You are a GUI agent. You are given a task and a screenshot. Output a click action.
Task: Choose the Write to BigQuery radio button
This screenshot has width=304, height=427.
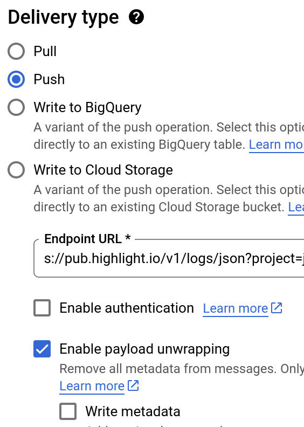click(x=16, y=107)
